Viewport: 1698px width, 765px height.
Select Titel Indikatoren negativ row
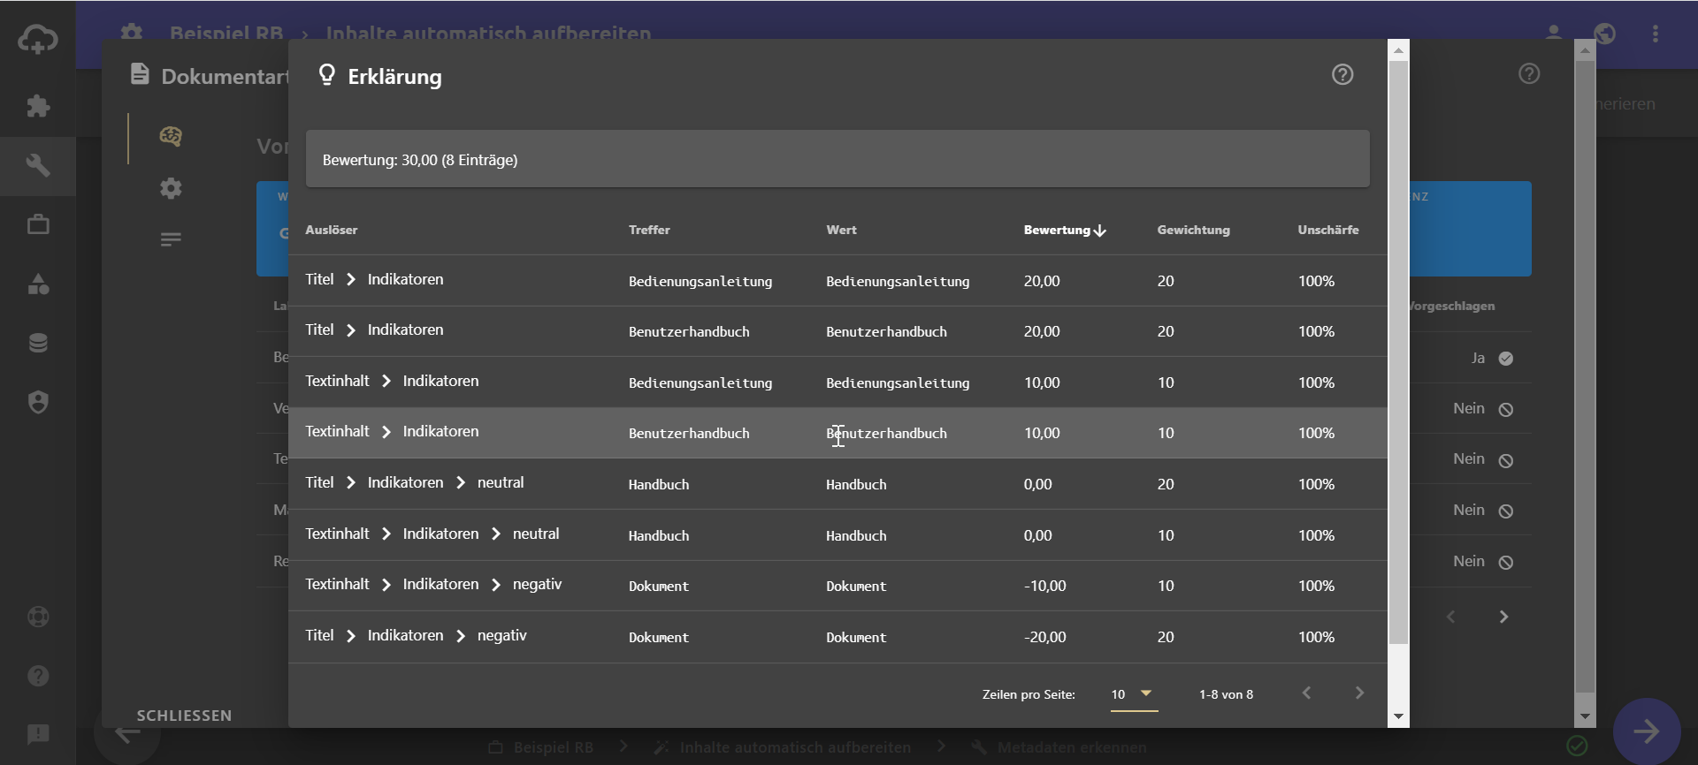(838, 636)
